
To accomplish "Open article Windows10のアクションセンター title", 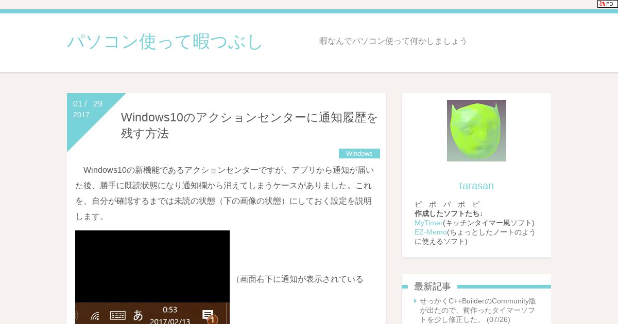I will pos(249,125).
